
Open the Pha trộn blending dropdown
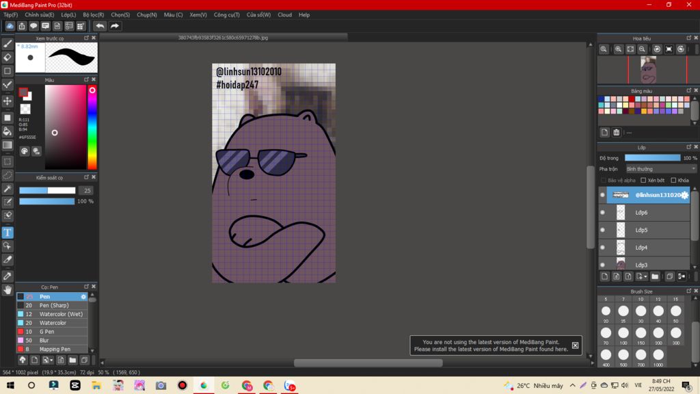click(661, 169)
